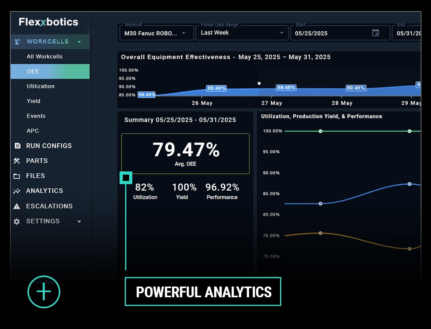Select the OEE highlighted menu entry

point(33,71)
